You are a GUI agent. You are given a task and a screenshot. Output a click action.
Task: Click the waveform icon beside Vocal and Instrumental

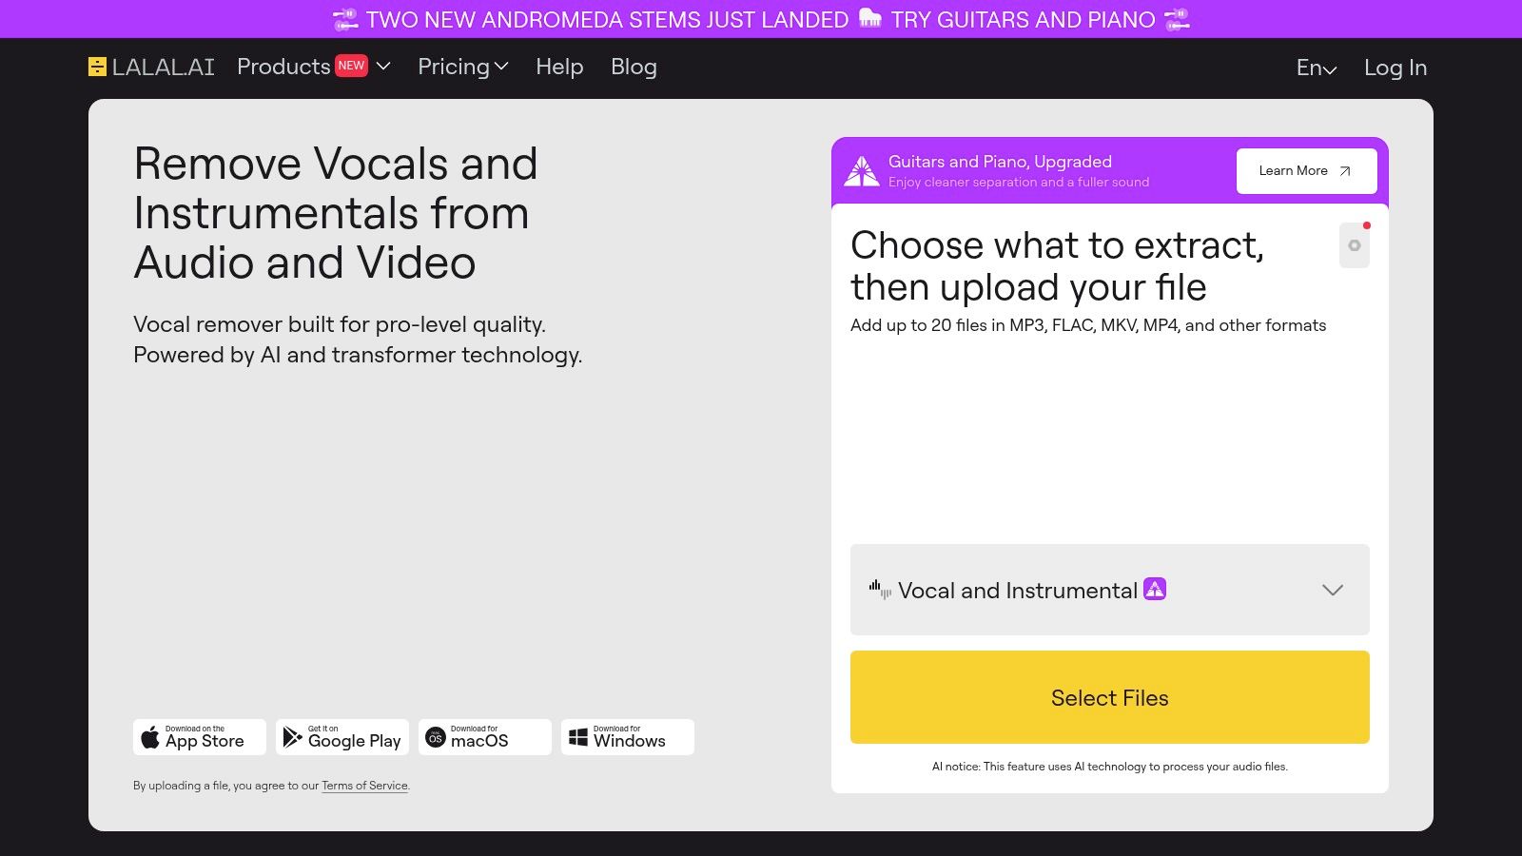[x=880, y=590]
